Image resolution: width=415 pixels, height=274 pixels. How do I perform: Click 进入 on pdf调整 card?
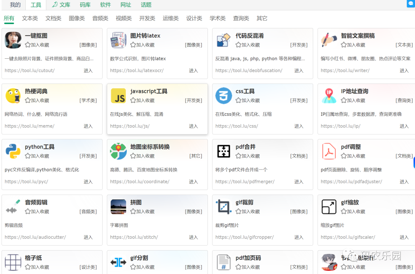(404, 182)
